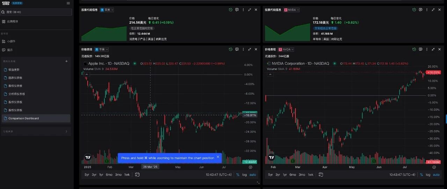Open more options on Apple 股票代码信息 widget
Screen dimensions: 447x189
[243, 10]
